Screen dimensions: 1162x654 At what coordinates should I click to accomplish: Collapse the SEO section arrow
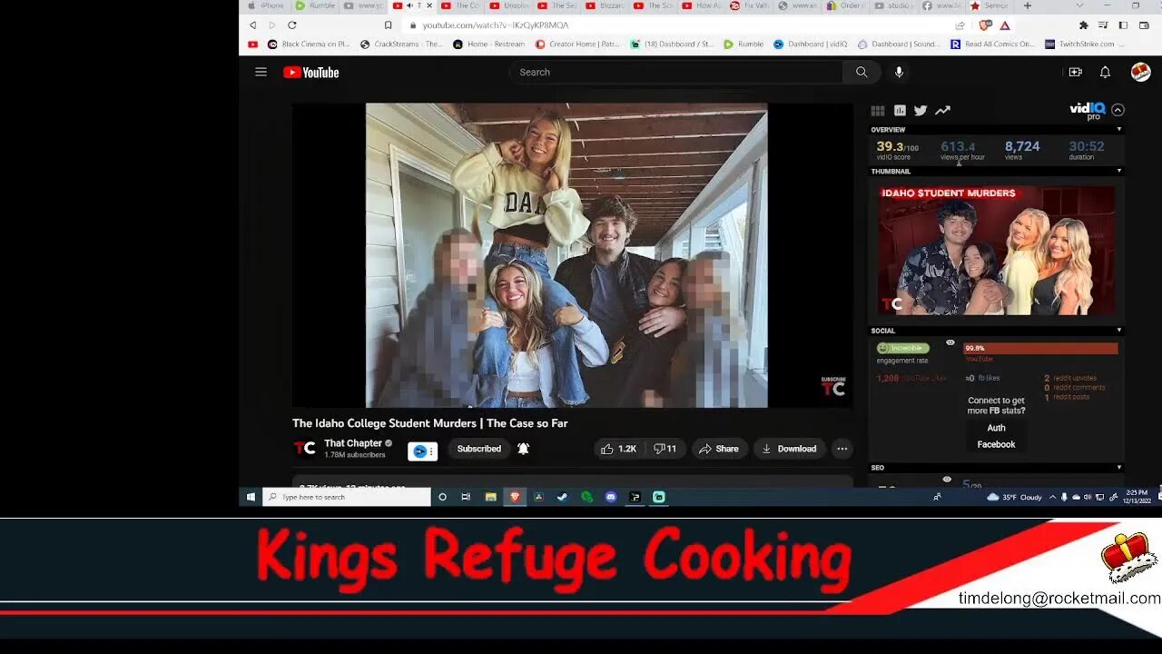[x=1118, y=468]
